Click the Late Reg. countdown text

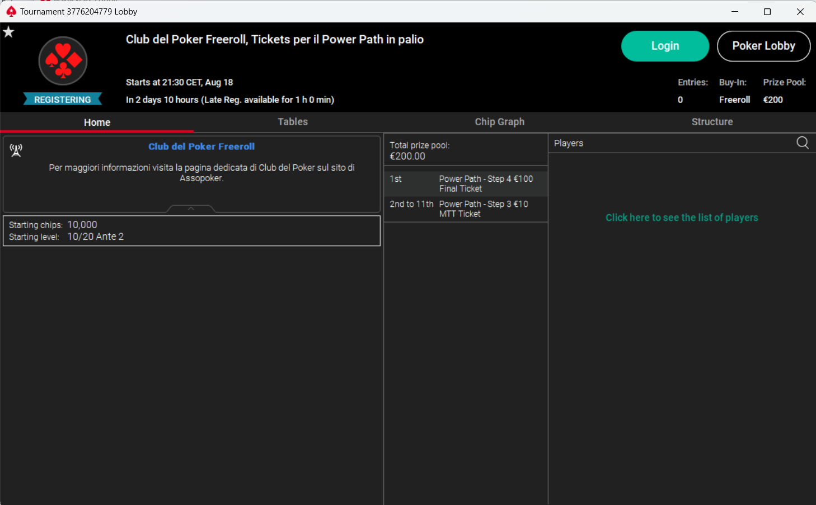(230, 100)
